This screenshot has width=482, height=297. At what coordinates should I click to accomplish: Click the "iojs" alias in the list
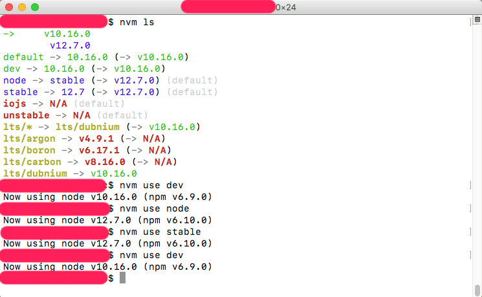pyautogui.click(x=15, y=104)
